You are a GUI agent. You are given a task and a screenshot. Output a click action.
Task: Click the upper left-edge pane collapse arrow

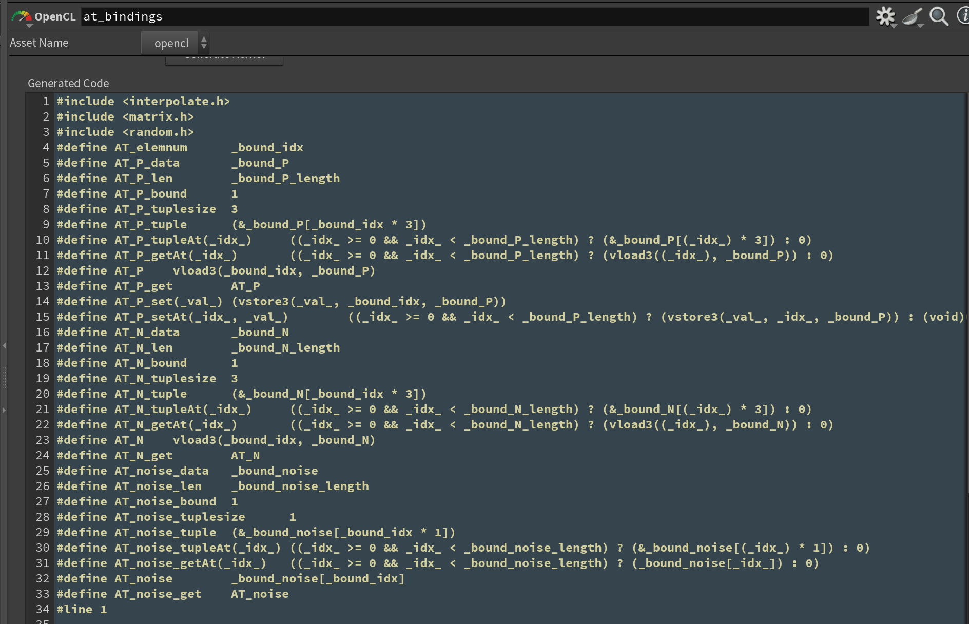click(4, 346)
